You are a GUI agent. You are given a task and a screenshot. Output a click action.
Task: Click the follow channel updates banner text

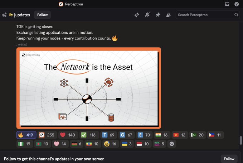pos(54,159)
